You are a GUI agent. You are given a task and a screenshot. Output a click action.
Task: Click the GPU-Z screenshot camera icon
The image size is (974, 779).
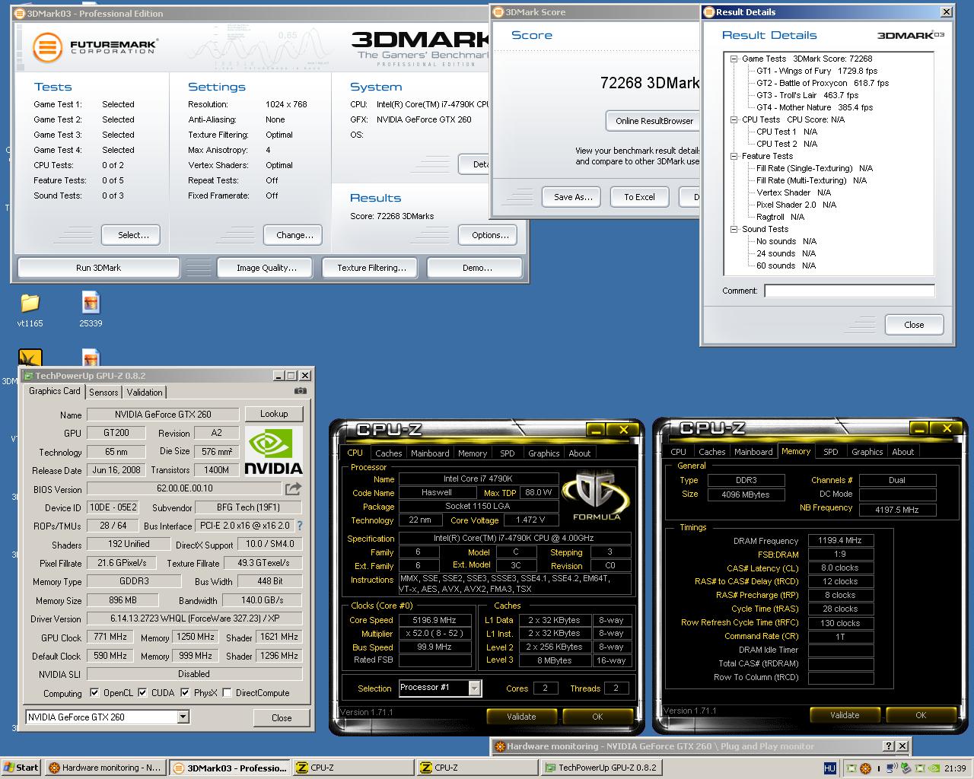301,391
